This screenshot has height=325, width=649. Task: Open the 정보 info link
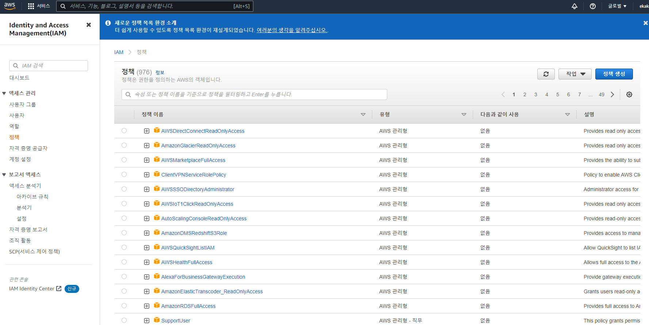(x=160, y=73)
